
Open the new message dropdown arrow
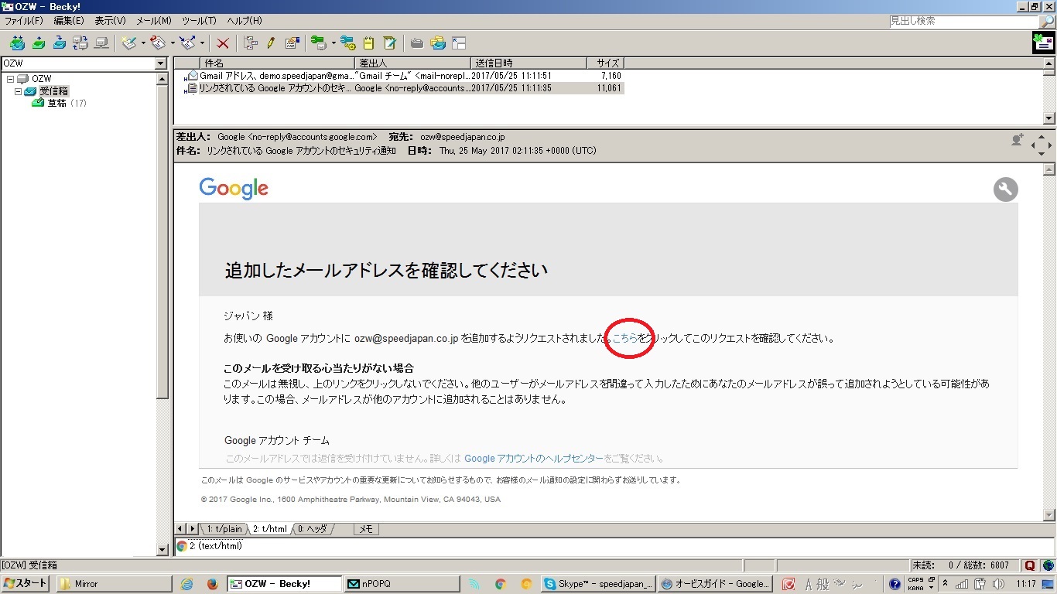point(143,43)
